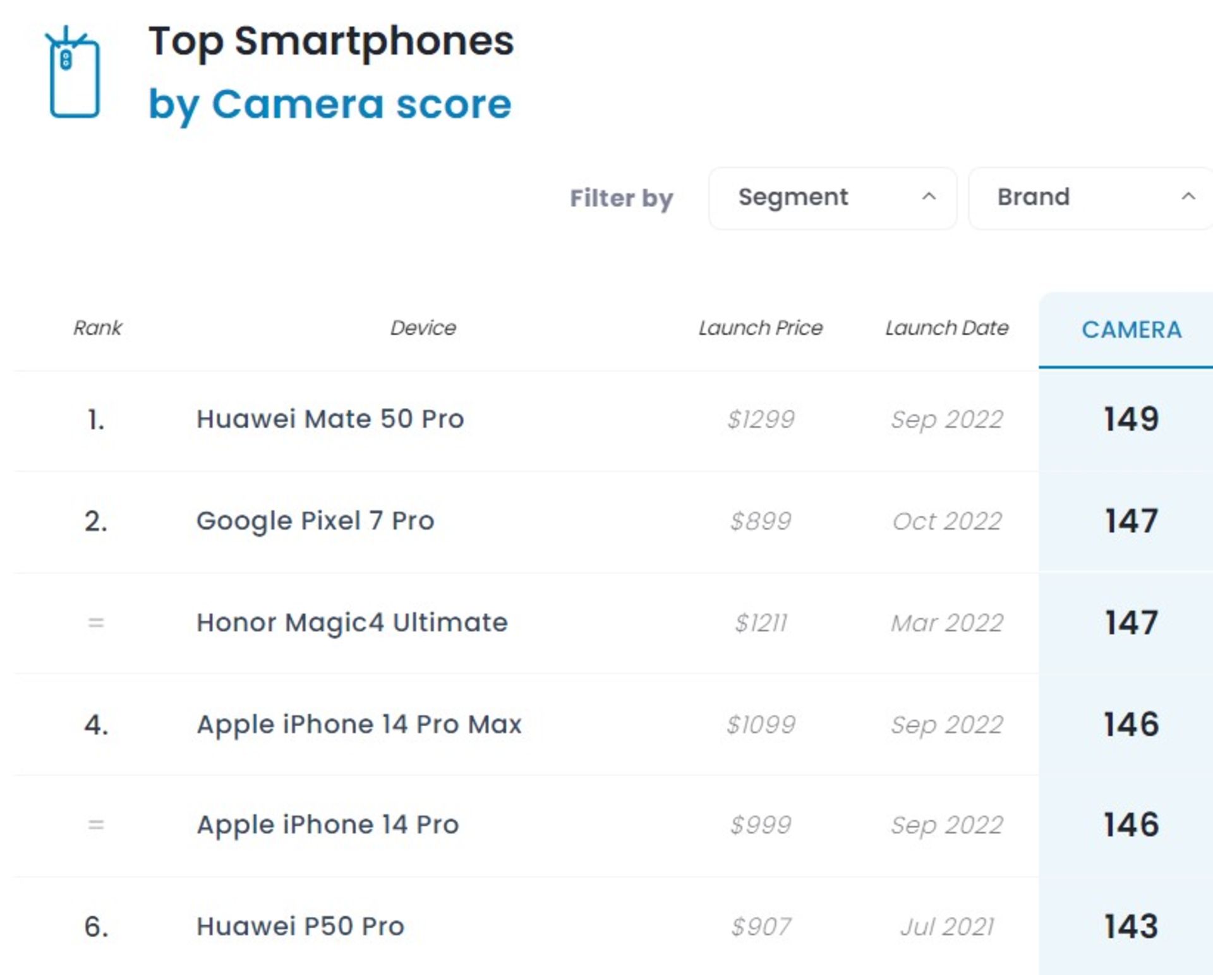The image size is (1213, 975).
Task: Open Huawei P50 Pro device link
Action: coord(300,927)
